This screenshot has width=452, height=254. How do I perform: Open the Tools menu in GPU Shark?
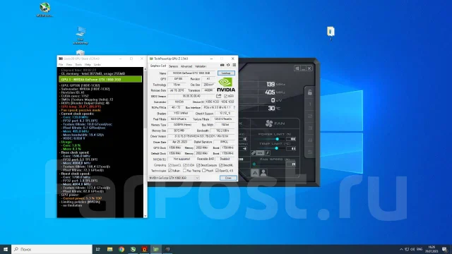coord(78,64)
